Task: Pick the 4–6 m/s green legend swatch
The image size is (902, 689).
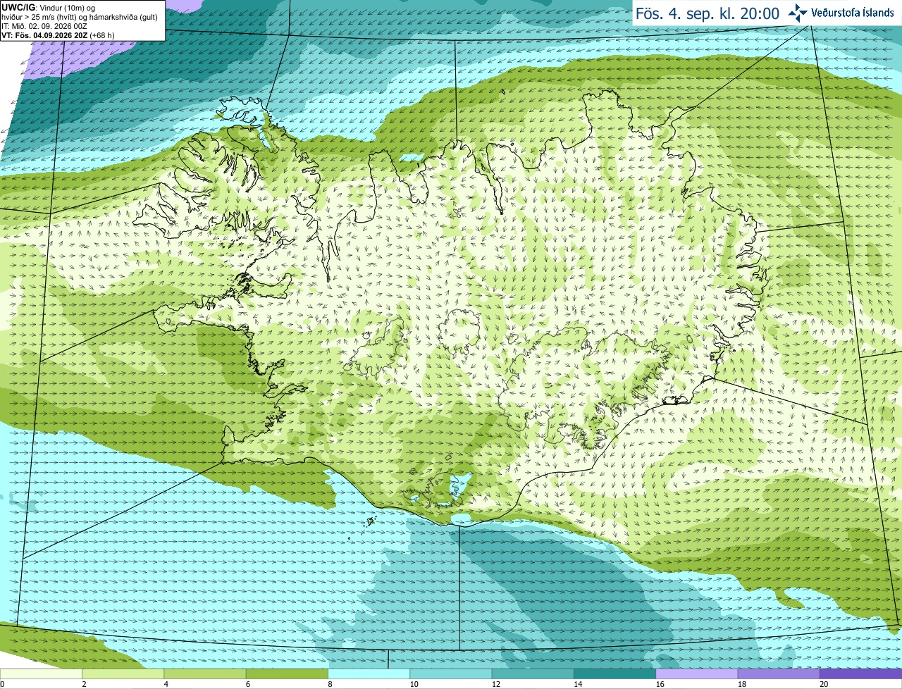Action: pos(205,674)
